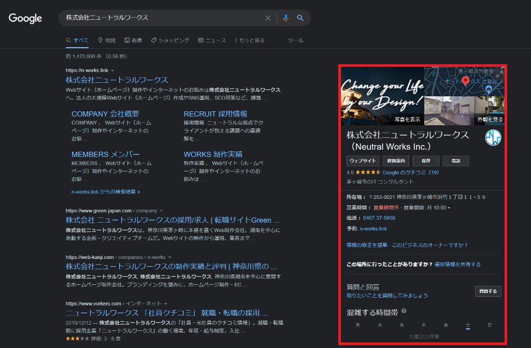Switch to the 地図 tab
This screenshot has width=531, height=348.
[x=107, y=40]
